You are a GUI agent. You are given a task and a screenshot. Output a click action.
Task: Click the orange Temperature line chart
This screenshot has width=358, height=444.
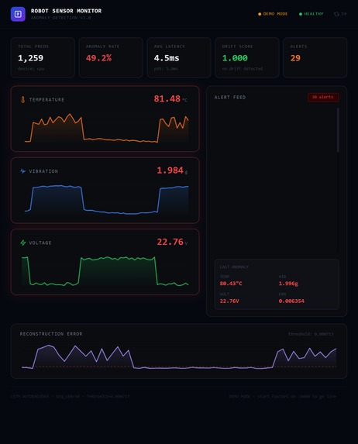106,128
